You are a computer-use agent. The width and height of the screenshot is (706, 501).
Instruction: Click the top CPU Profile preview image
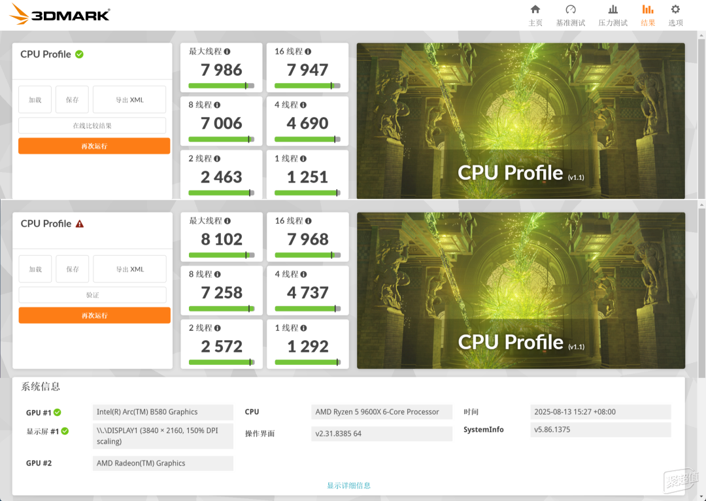520,121
